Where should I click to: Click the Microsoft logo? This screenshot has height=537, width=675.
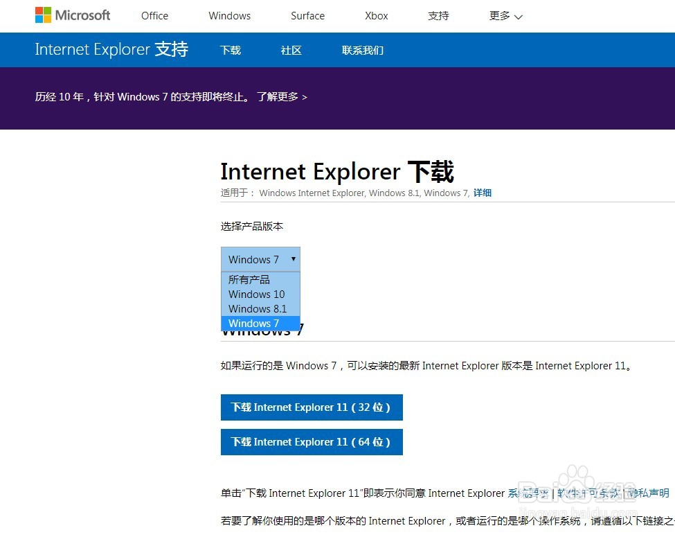(x=72, y=15)
